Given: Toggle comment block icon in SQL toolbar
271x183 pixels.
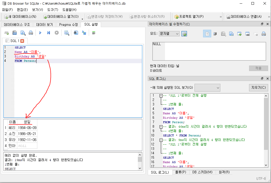Looking at the screenshot, I should pos(94,33).
